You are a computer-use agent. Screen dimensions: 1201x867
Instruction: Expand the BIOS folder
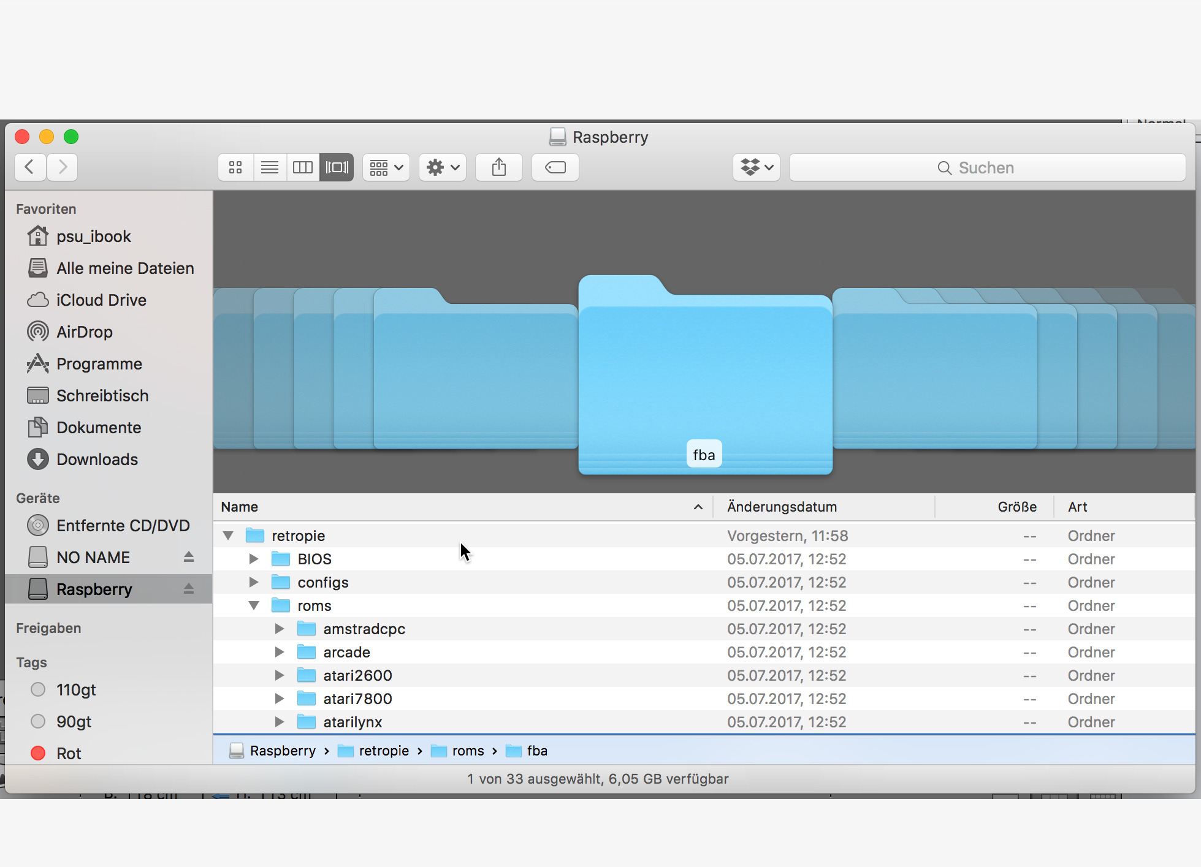coord(254,559)
